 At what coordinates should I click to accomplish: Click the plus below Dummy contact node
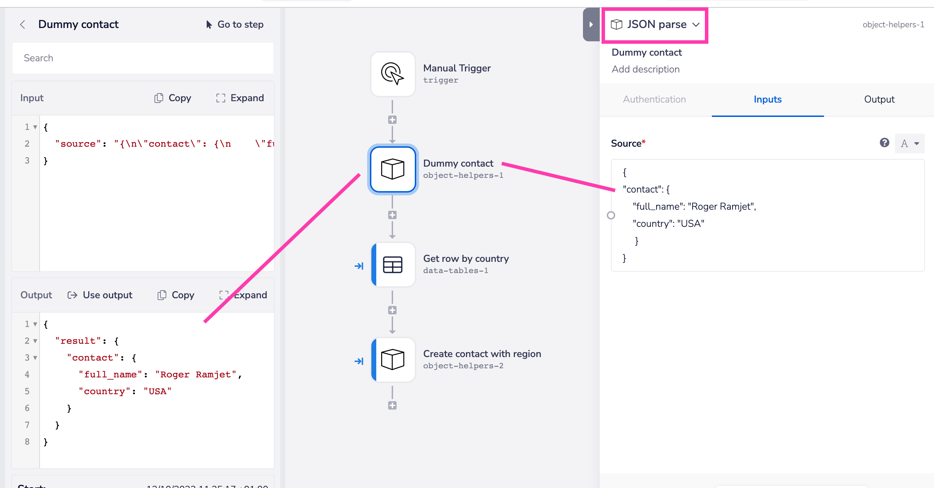click(392, 215)
